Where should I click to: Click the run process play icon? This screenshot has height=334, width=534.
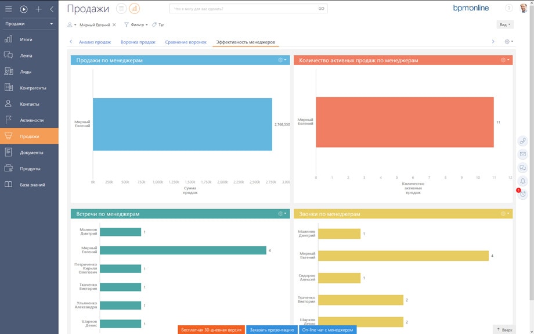pyautogui.click(x=23, y=9)
